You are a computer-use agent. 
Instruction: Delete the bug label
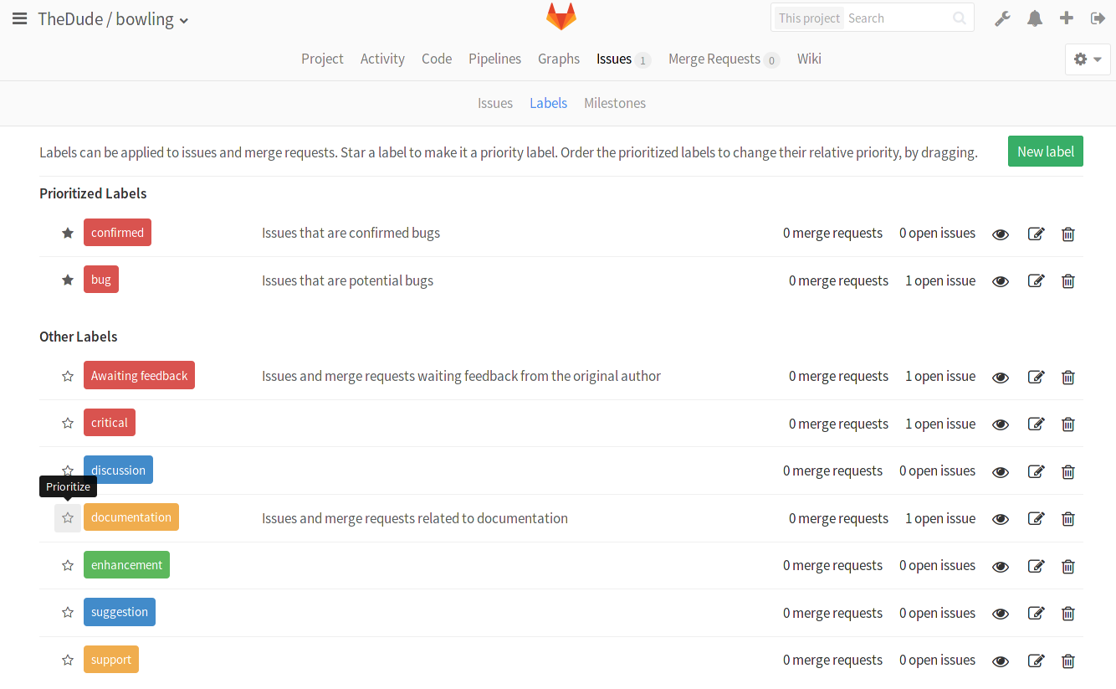pyautogui.click(x=1068, y=281)
